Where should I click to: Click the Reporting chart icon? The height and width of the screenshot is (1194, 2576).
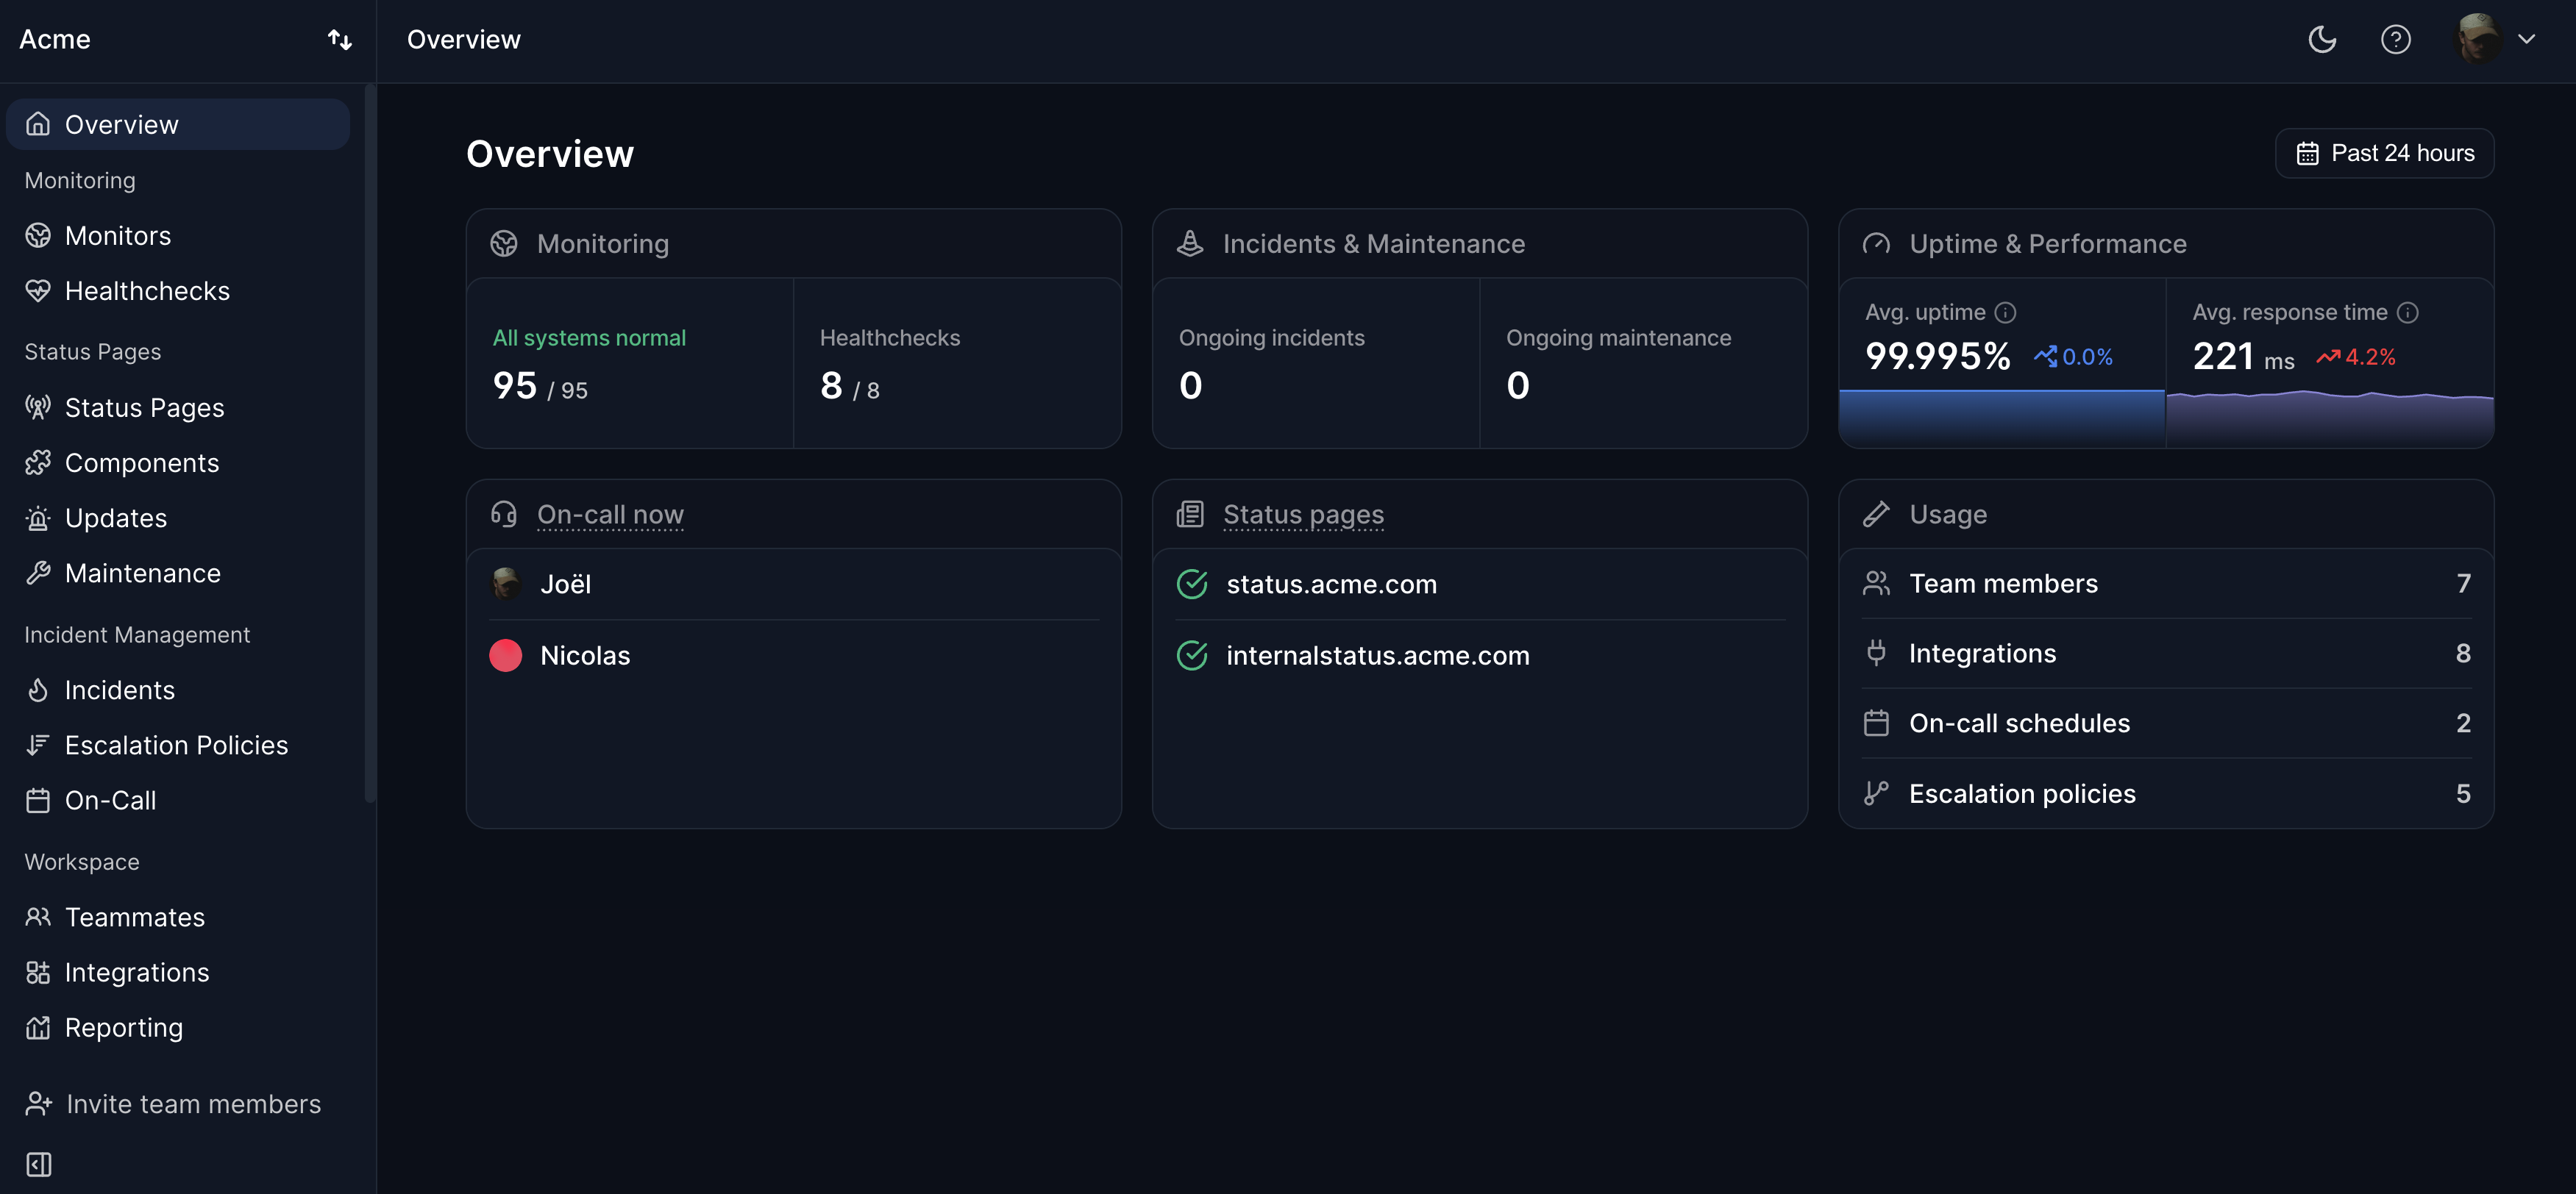pos(38,1027)
